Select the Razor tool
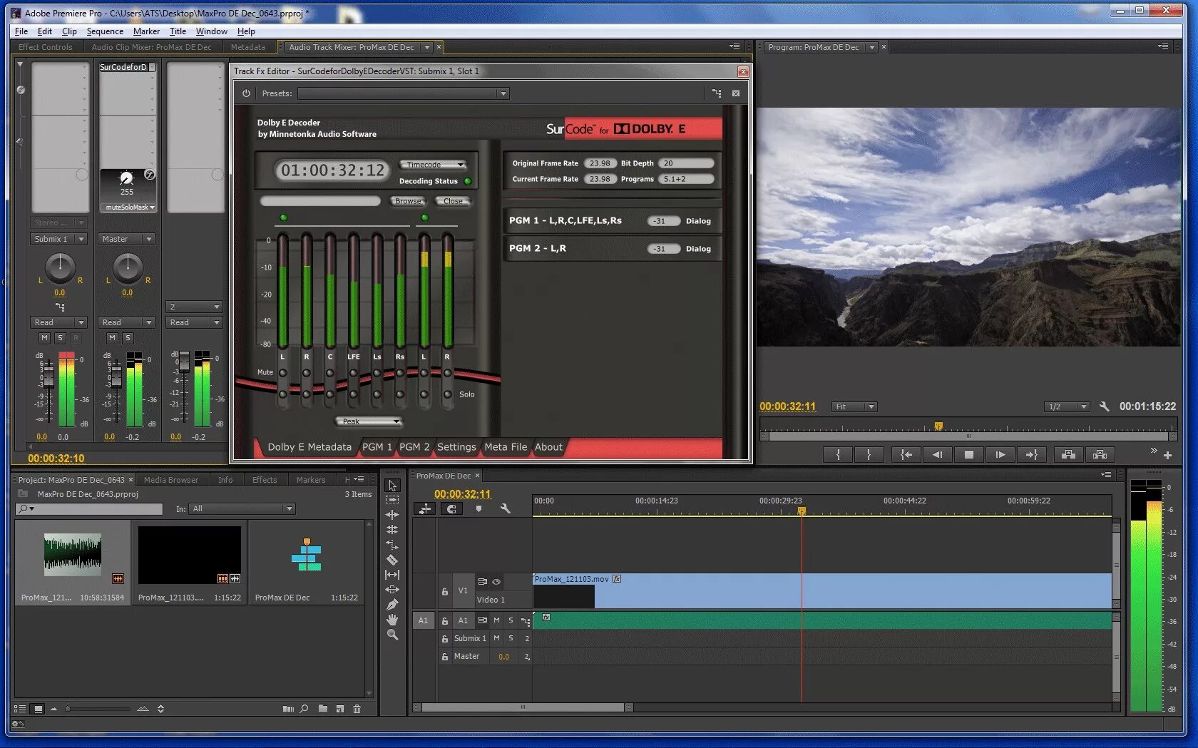Viewport: 1198px width, 748px height. 392,560
